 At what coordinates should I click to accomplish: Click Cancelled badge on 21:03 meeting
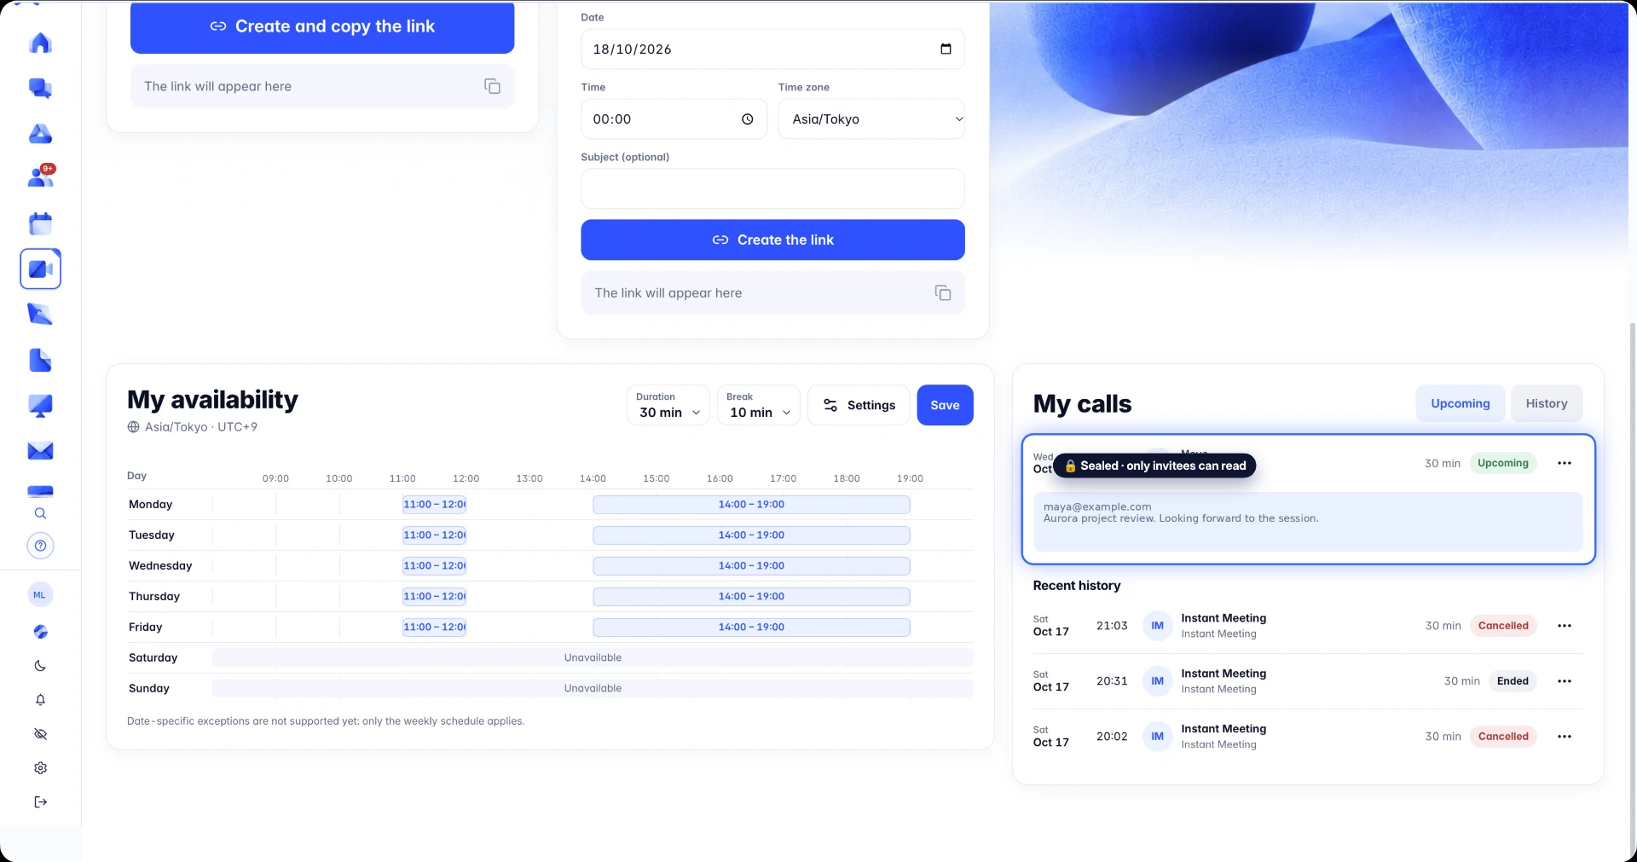pyautogui.click(x=1502, y=626)
